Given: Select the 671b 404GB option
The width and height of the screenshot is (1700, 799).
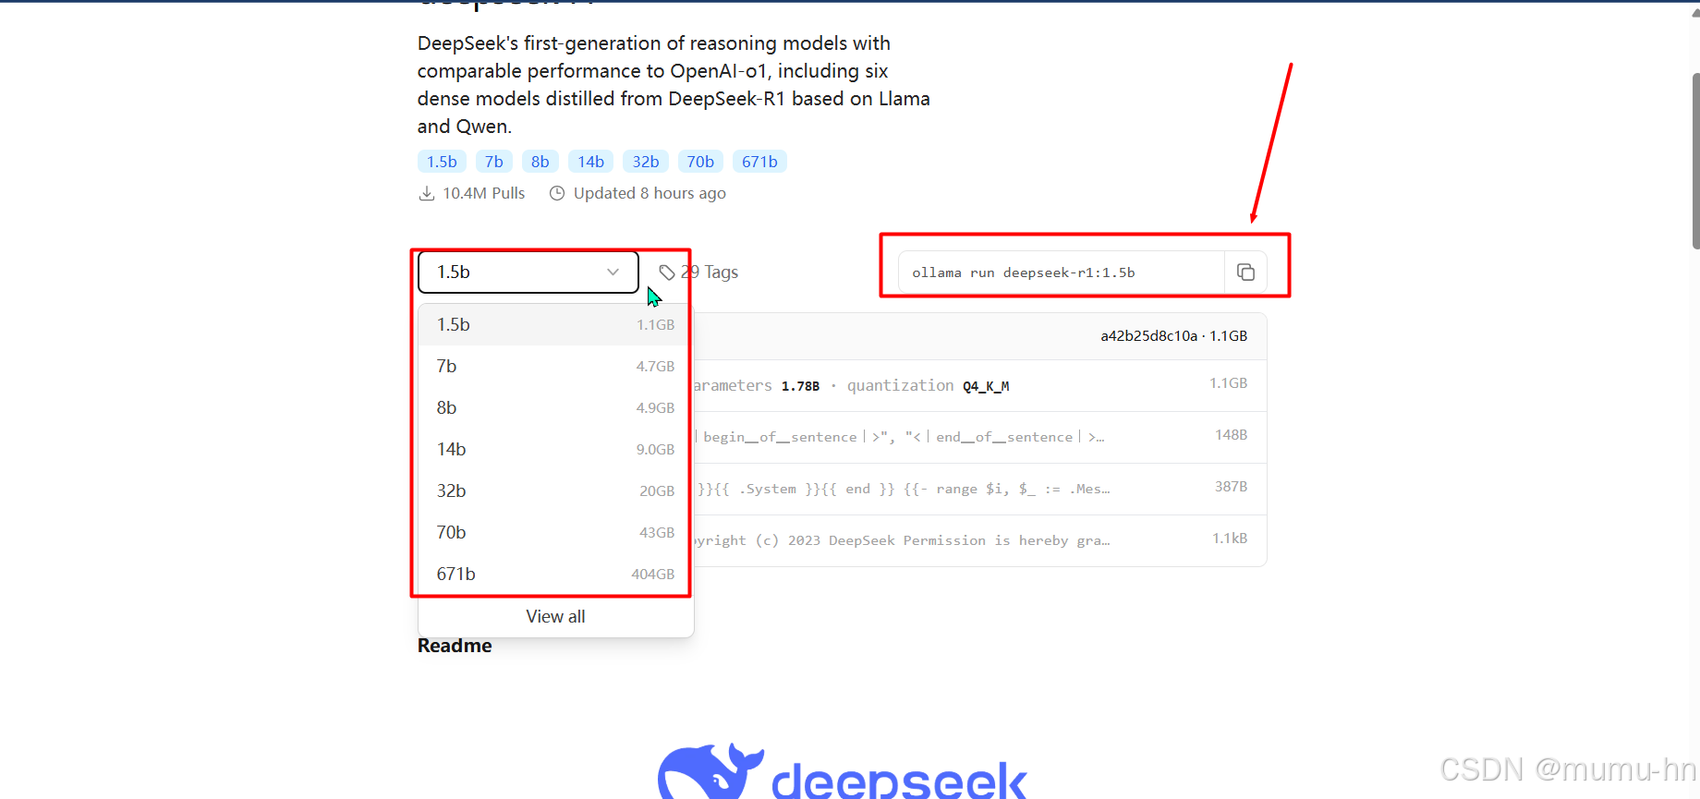Looking at the screenshot, I should pos(555,575).
